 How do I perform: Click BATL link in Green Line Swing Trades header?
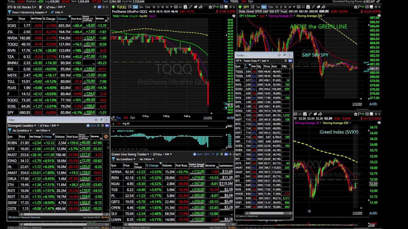coord(207,154)
